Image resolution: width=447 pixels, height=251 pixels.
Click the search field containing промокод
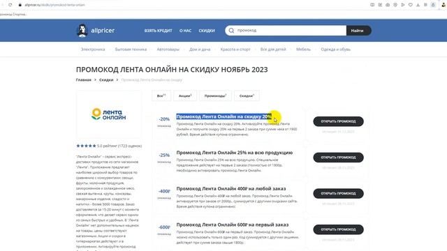click(x=286, y=31)
